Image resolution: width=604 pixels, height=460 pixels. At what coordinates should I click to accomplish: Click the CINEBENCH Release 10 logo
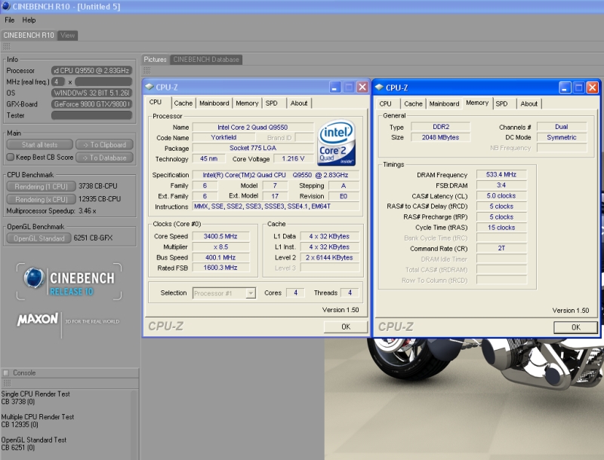pyautogui.click(x=69, y=281)
